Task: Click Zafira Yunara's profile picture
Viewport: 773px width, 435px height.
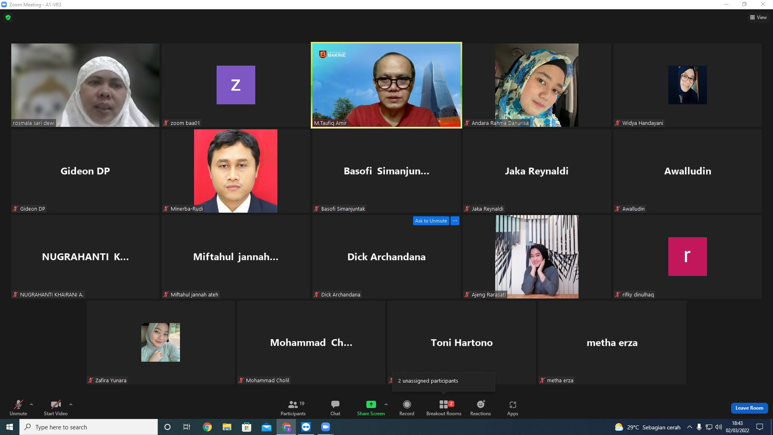Action: tap(161, 342)
